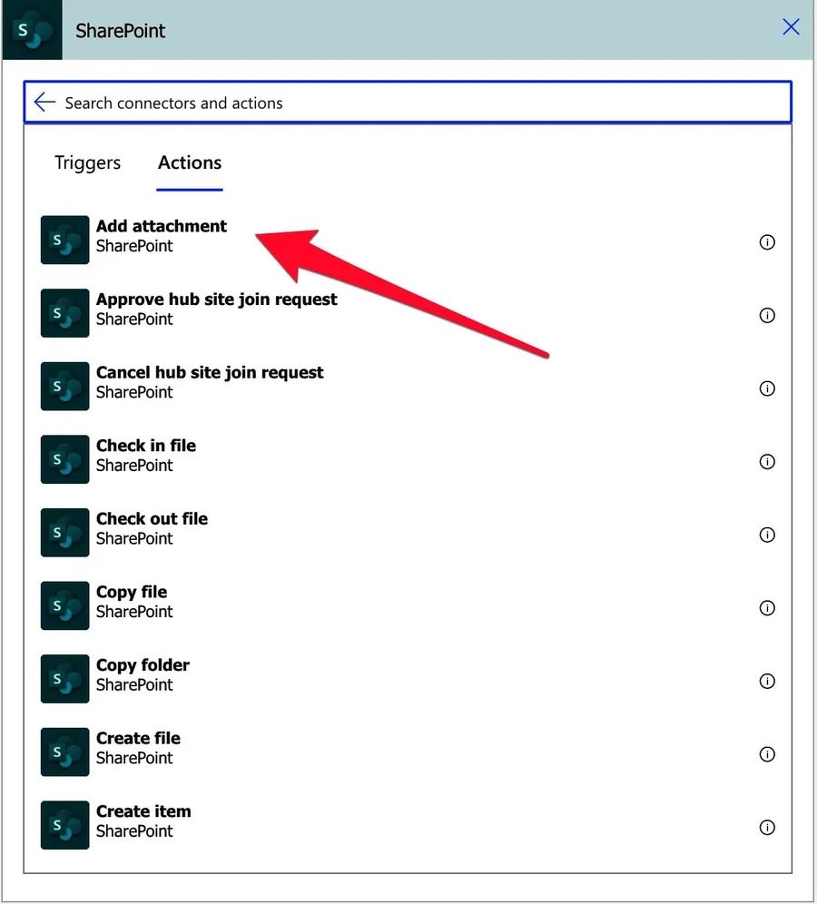Image resolution: width=817 pixels, height=904 pixels.
Task: Pick Cancel hub site join request action
Action: click(x=210, y=373)
